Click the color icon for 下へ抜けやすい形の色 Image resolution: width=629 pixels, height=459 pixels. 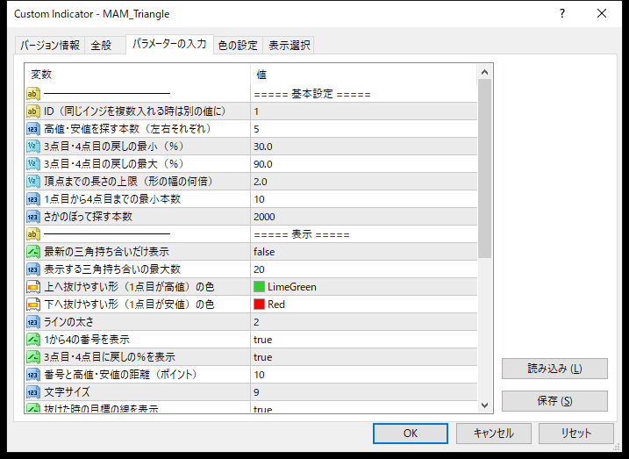pyautogui.click(x=33, y=305)
